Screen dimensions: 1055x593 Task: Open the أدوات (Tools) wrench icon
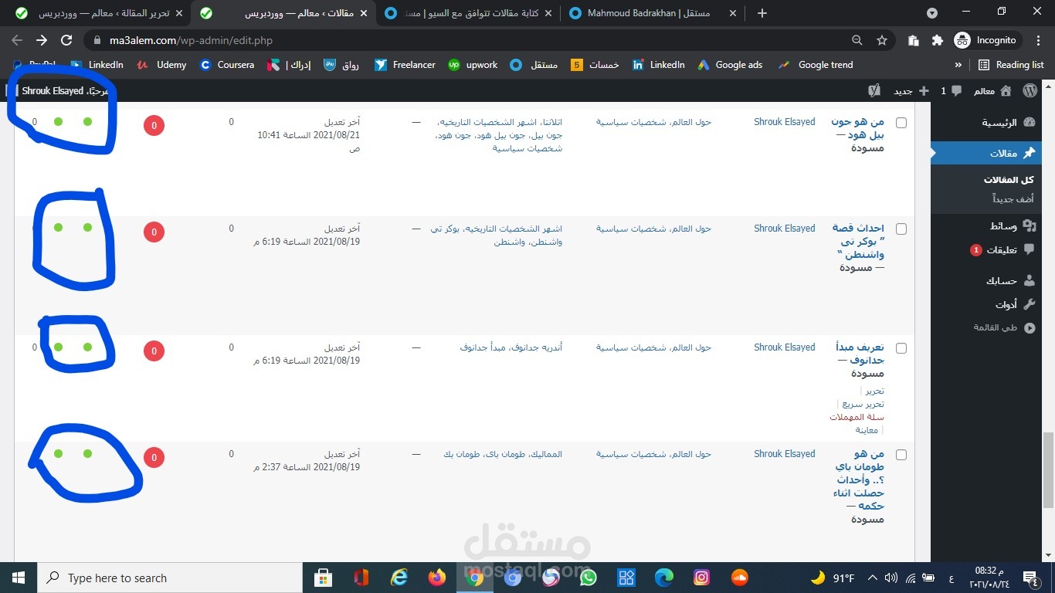(x=1029, y=304)
